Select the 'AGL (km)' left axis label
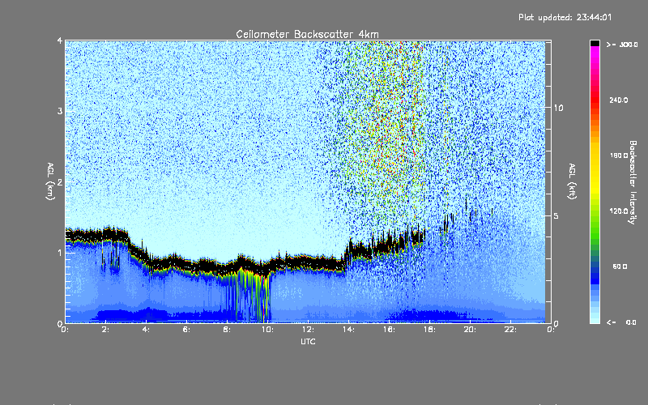This screenshot has width=648, height=405. [x=50, y=181]
